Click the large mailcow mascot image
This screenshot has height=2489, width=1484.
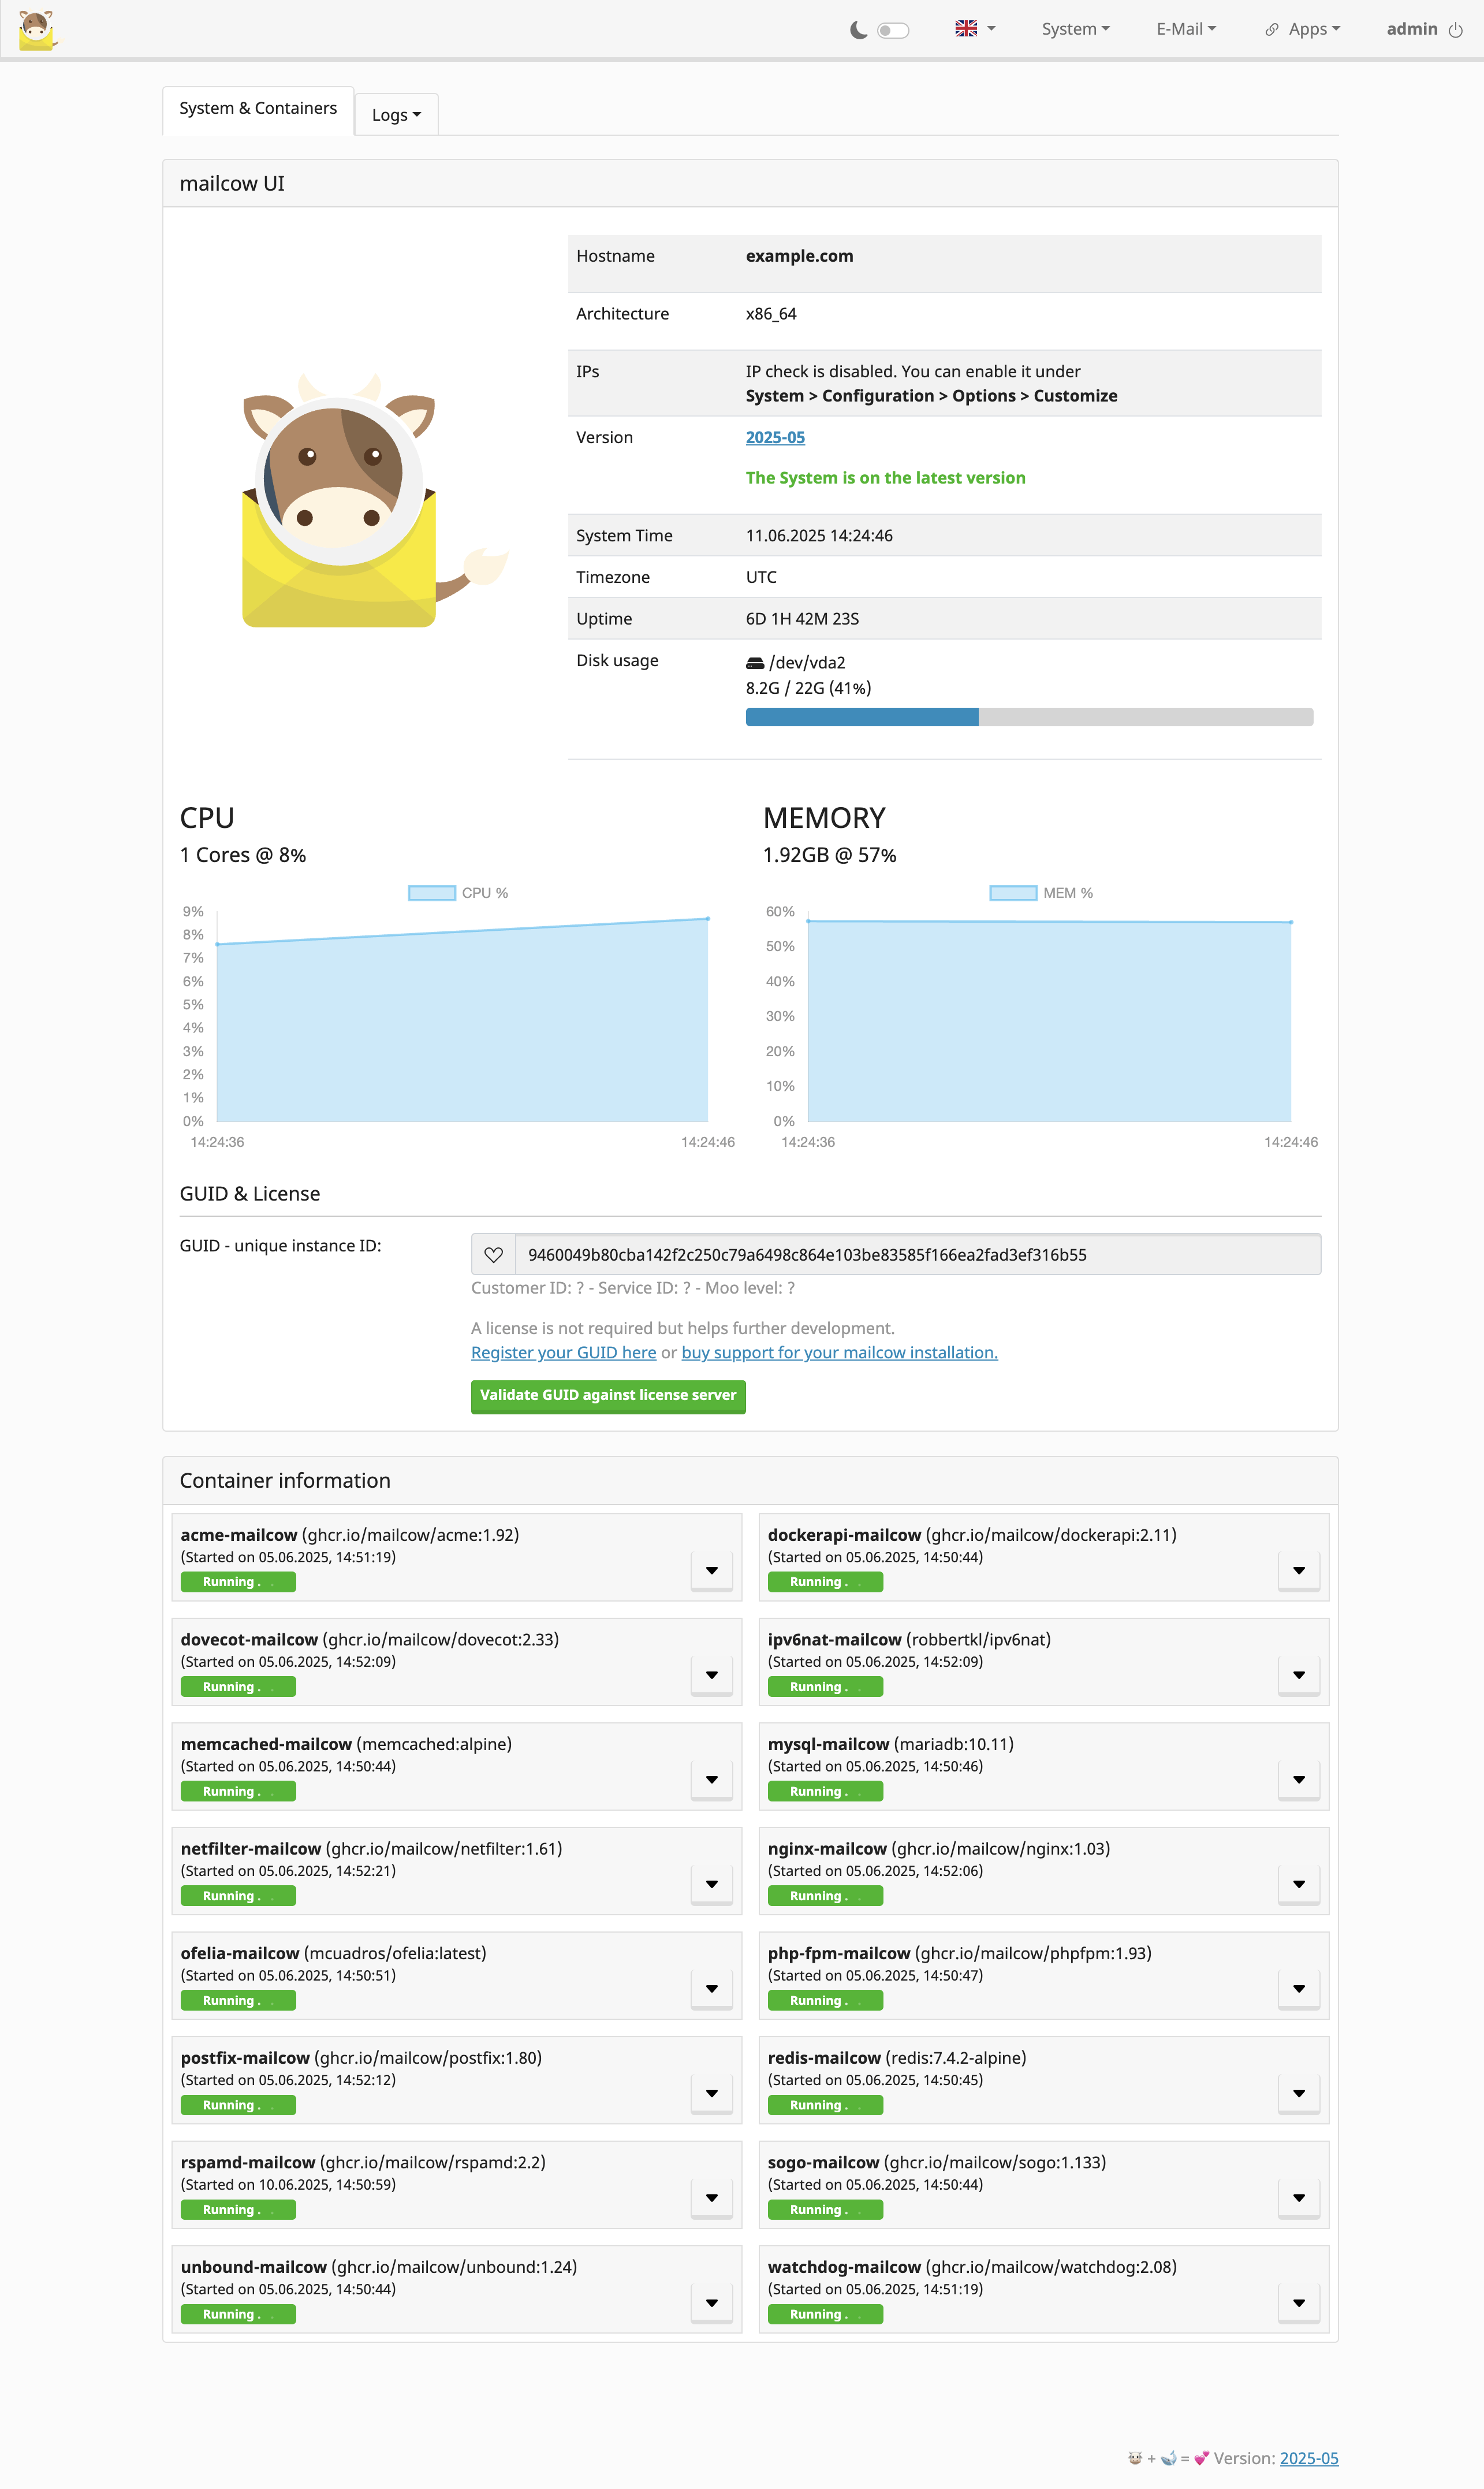pos(375,500)
